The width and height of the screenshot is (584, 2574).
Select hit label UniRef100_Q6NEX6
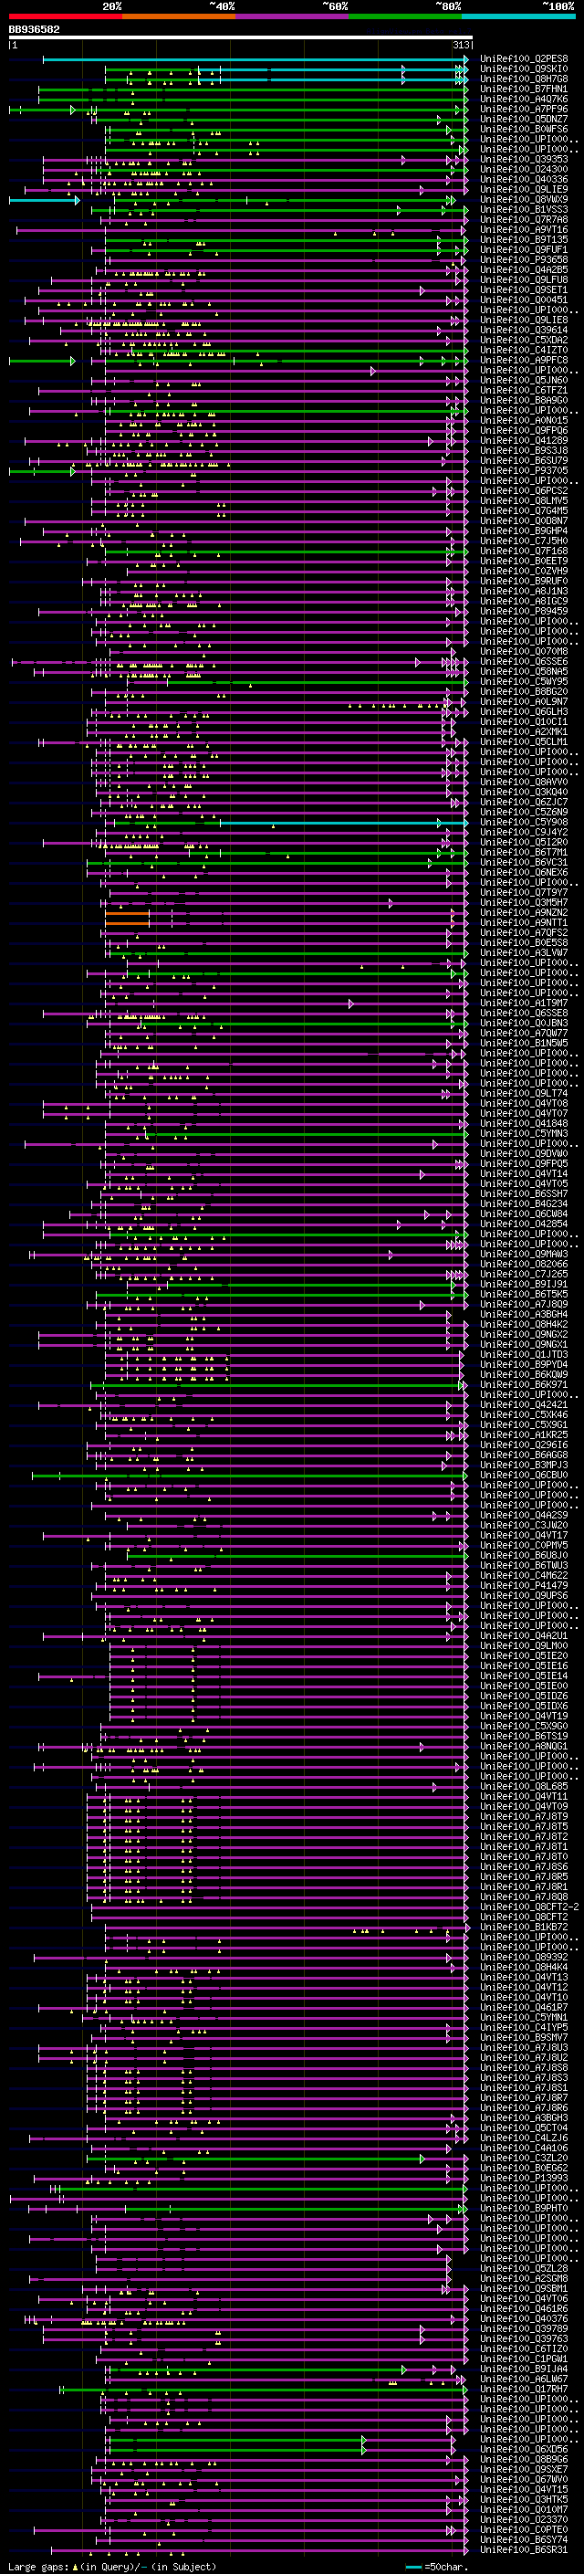coord(524,872)
